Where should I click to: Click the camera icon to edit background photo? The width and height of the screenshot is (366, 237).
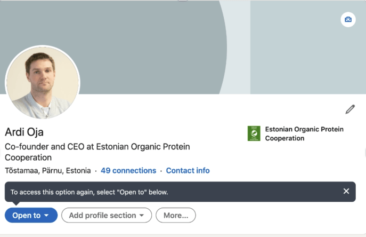pyautogui.click(x=348, y=20)
